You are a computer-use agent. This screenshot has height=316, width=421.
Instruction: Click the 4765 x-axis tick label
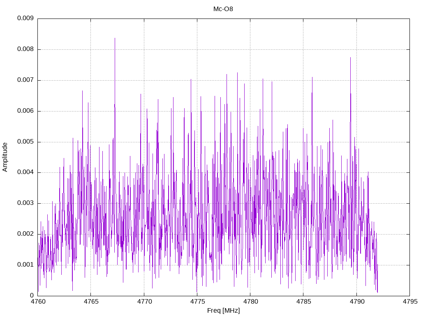[x=91, y=302]
